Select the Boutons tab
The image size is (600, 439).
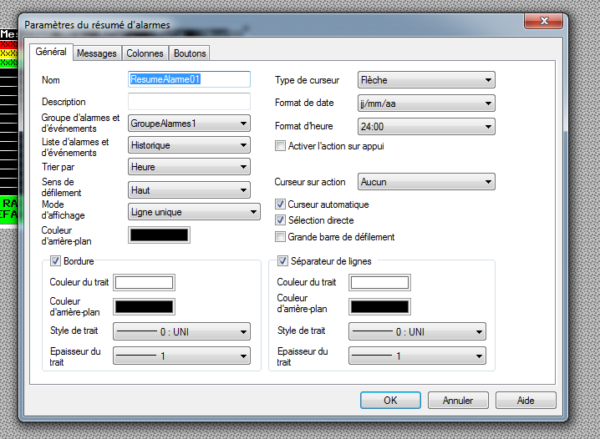point(190,53)
